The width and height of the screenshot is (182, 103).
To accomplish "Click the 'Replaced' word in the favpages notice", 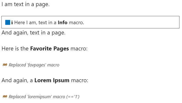I will point(17,65).
